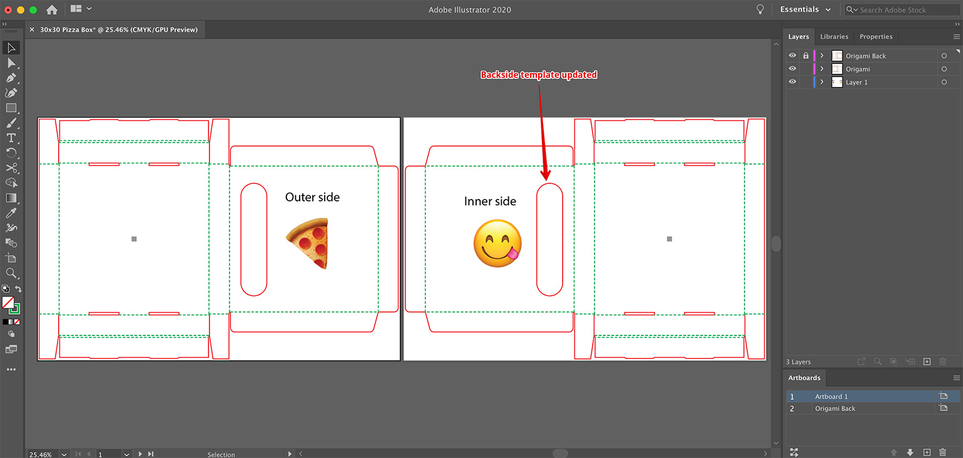The height and width of the screenshot is (458, 963).
Task: Open the artboard navigation dropdown
Action: click(127, 454)
